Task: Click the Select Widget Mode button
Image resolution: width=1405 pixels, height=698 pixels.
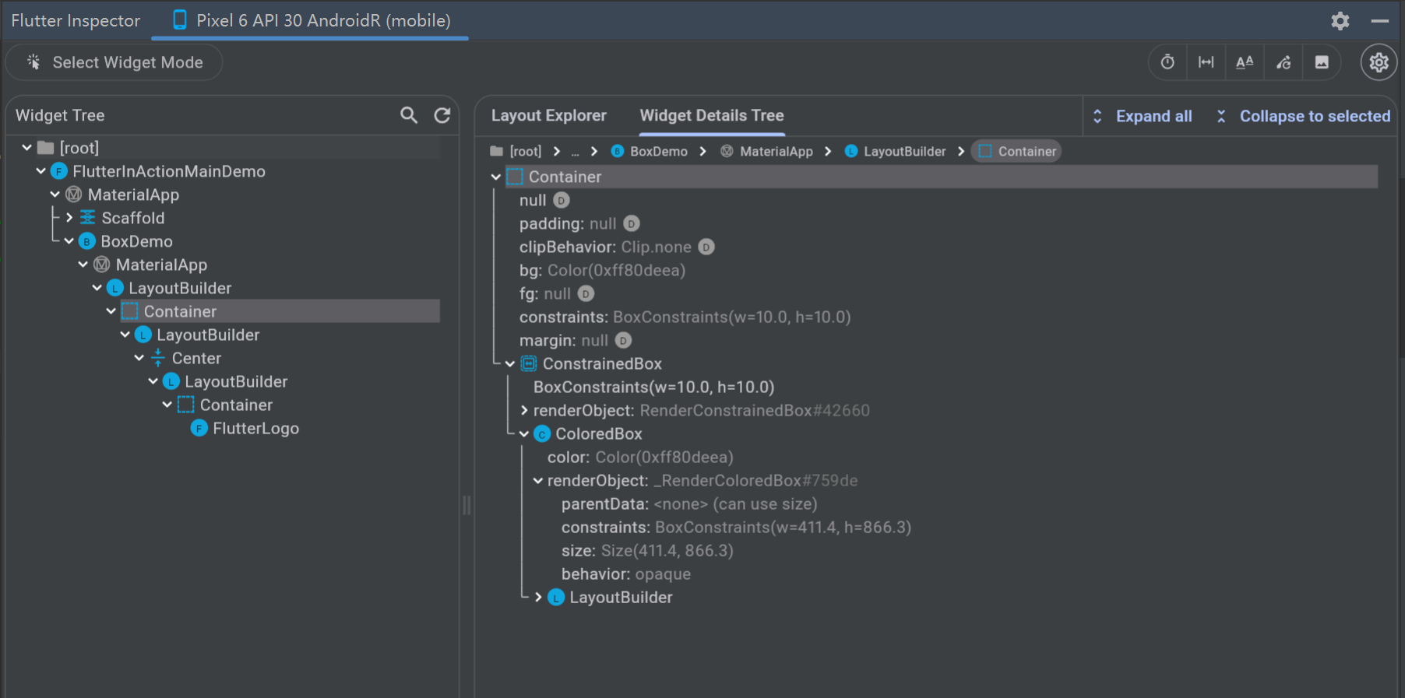Action: (x=114, y=62)
